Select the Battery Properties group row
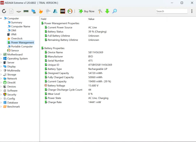Image resolution: width=196 pixels, height=142 pixels. point(53,48)
